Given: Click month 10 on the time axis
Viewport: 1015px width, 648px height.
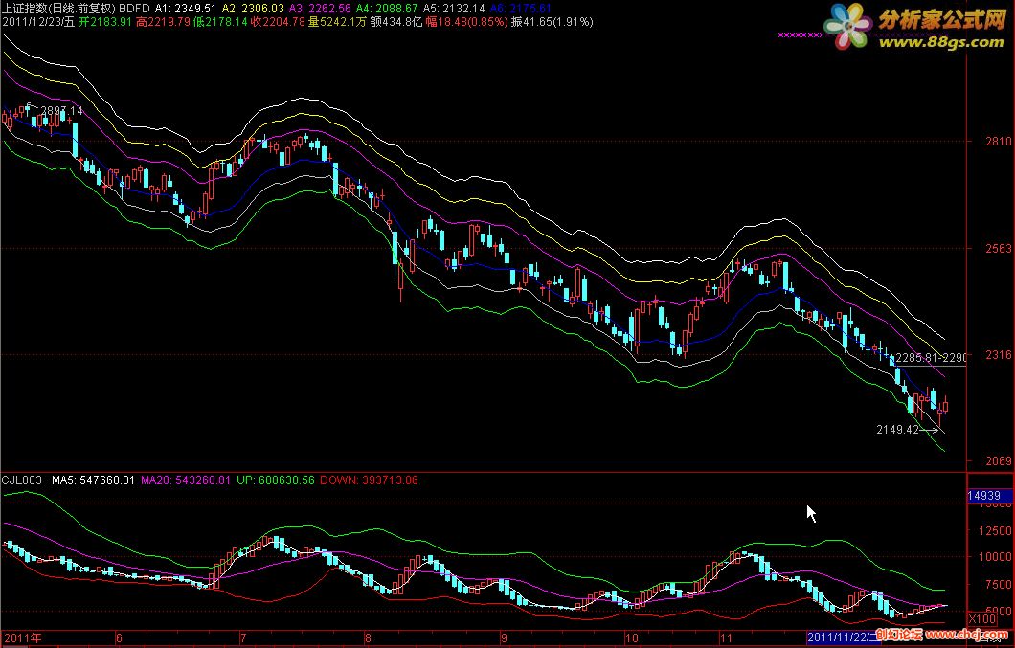Looking at the screenshot, I should coord(632,638).
